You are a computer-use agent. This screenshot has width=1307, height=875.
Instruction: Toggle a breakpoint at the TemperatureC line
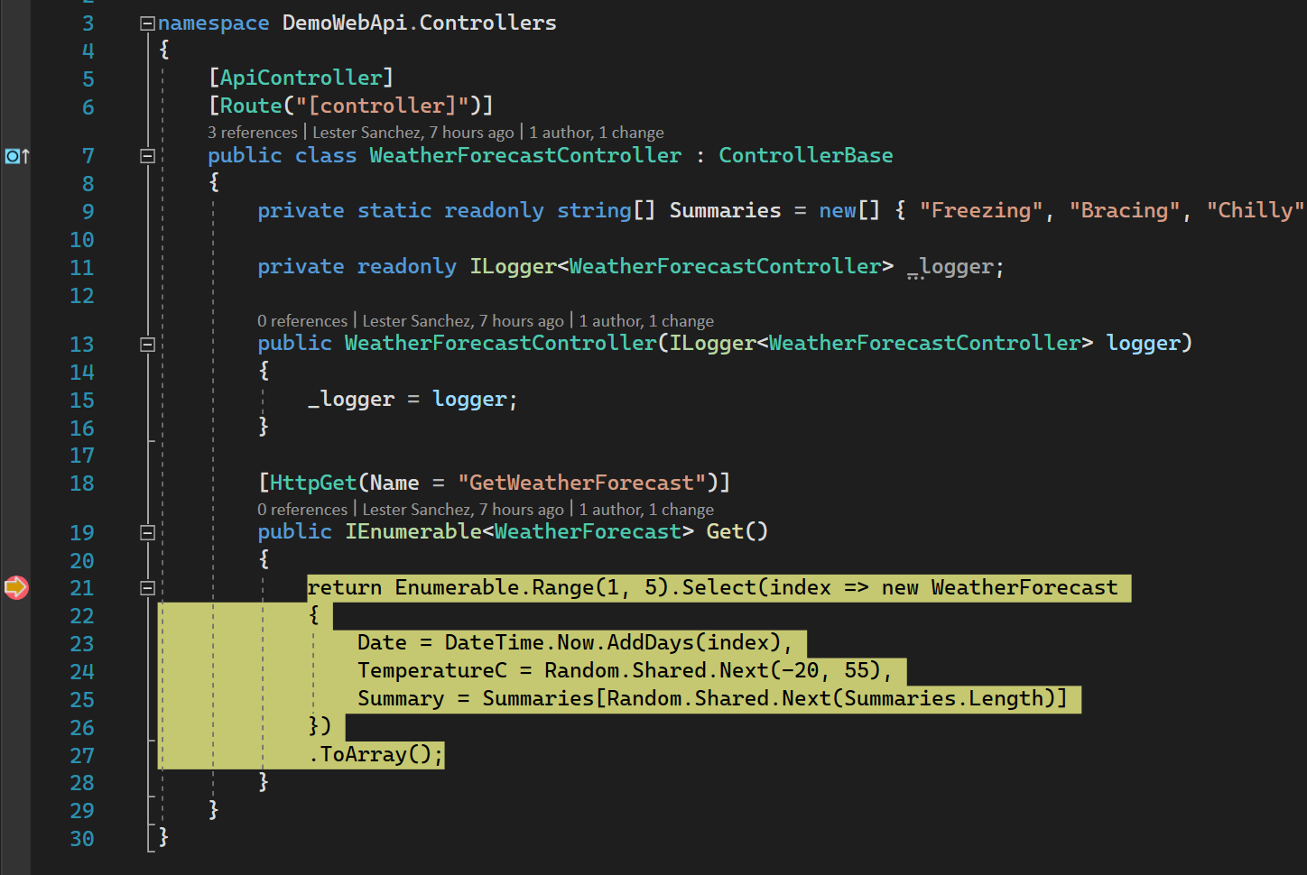[15, 671]
